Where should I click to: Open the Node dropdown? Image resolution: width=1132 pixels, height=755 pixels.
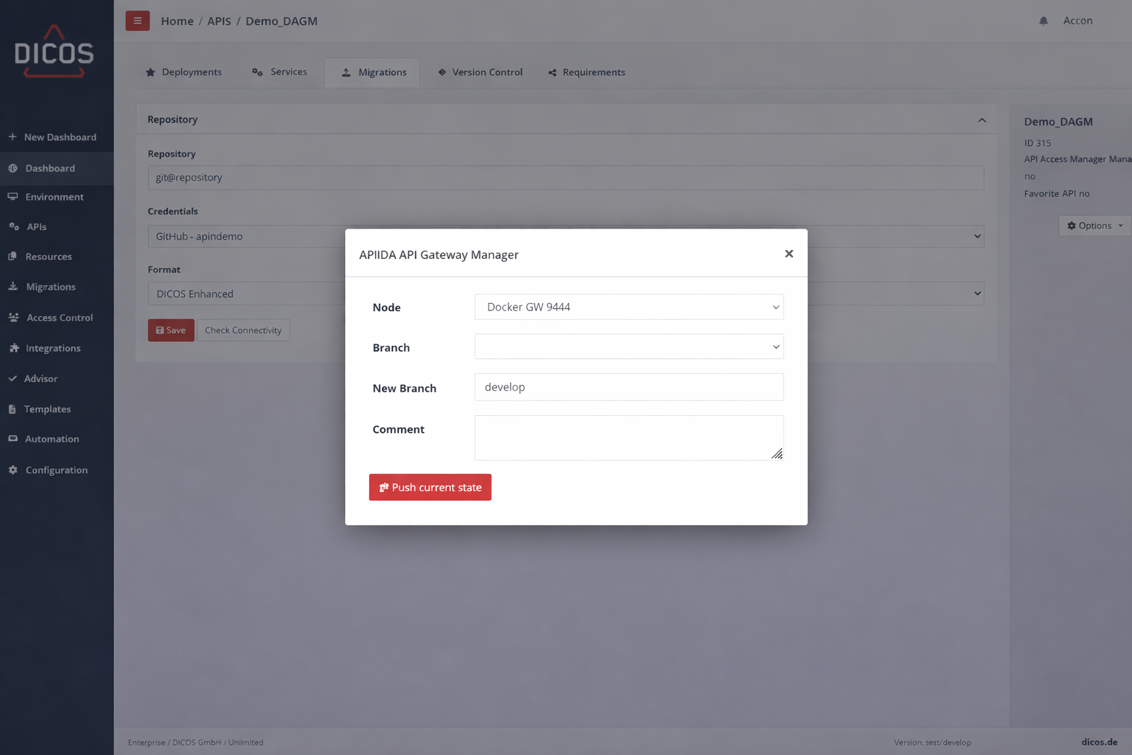tap(629, 307)
